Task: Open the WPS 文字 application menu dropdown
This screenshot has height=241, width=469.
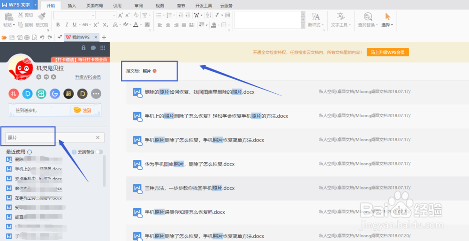Action: point(35,5)
